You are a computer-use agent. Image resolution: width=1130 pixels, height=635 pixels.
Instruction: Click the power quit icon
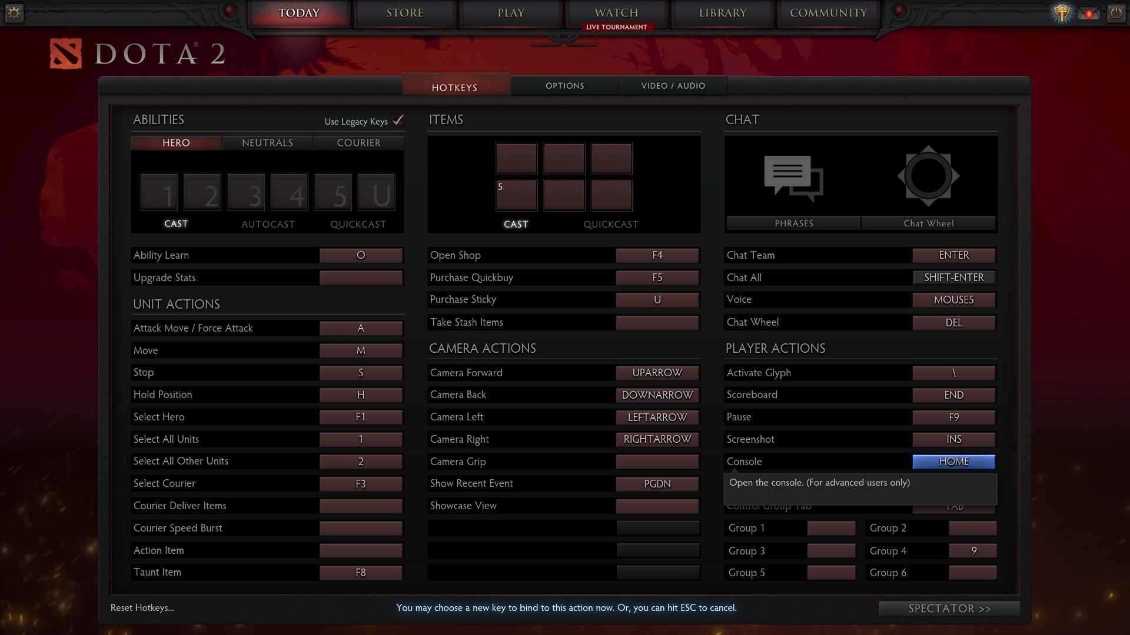click(x=1116, y=13)
